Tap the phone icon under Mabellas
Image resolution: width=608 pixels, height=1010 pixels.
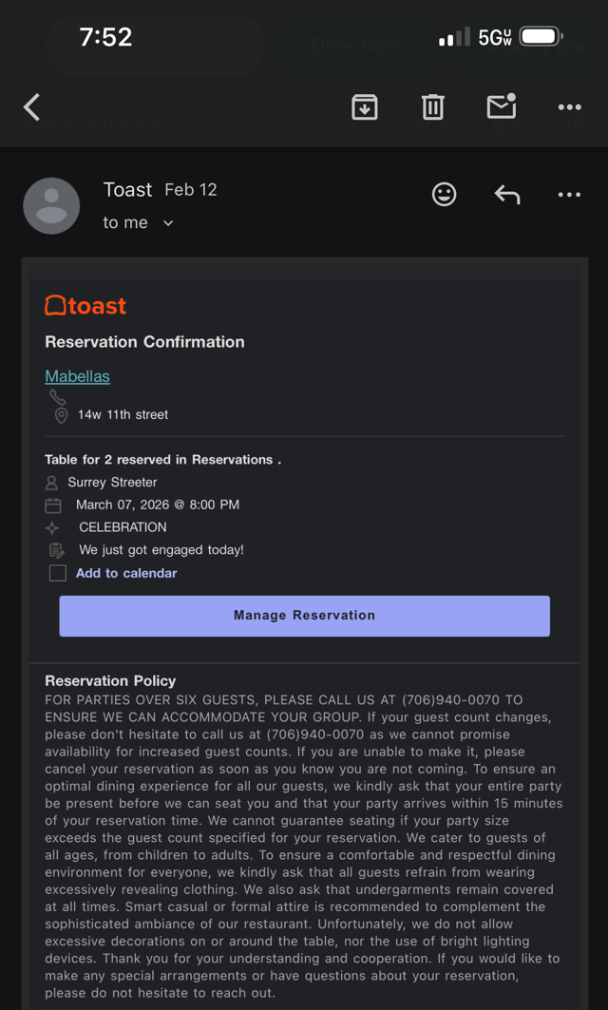click(58, 397)
